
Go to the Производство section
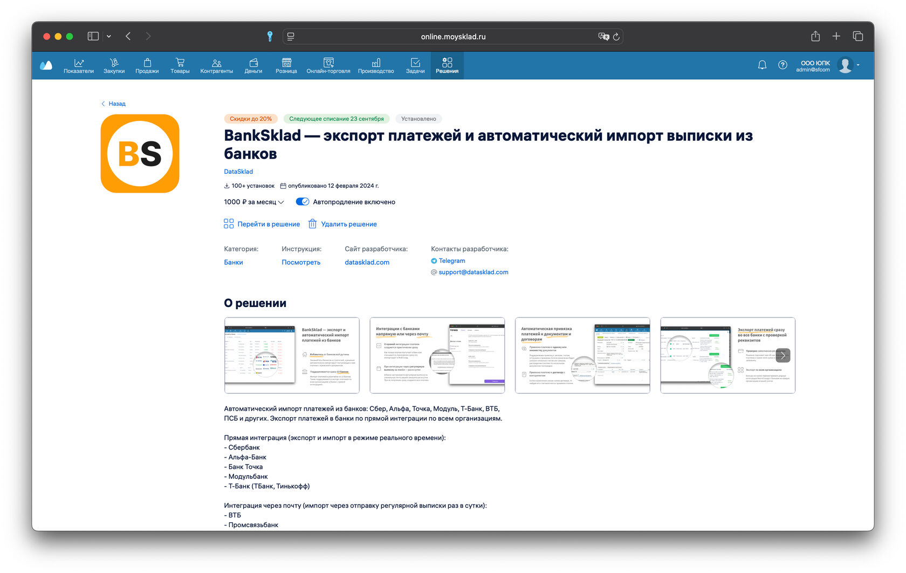pos(376,66)
